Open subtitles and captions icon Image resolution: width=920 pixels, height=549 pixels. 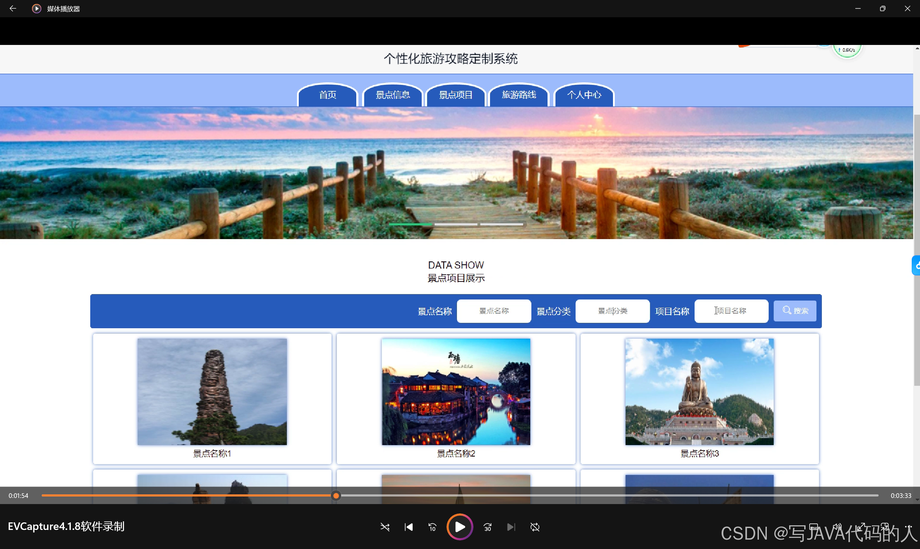tap(814, 527)
